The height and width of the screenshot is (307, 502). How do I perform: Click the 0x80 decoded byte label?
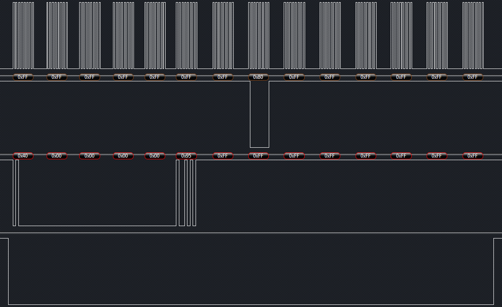[258, 77]
